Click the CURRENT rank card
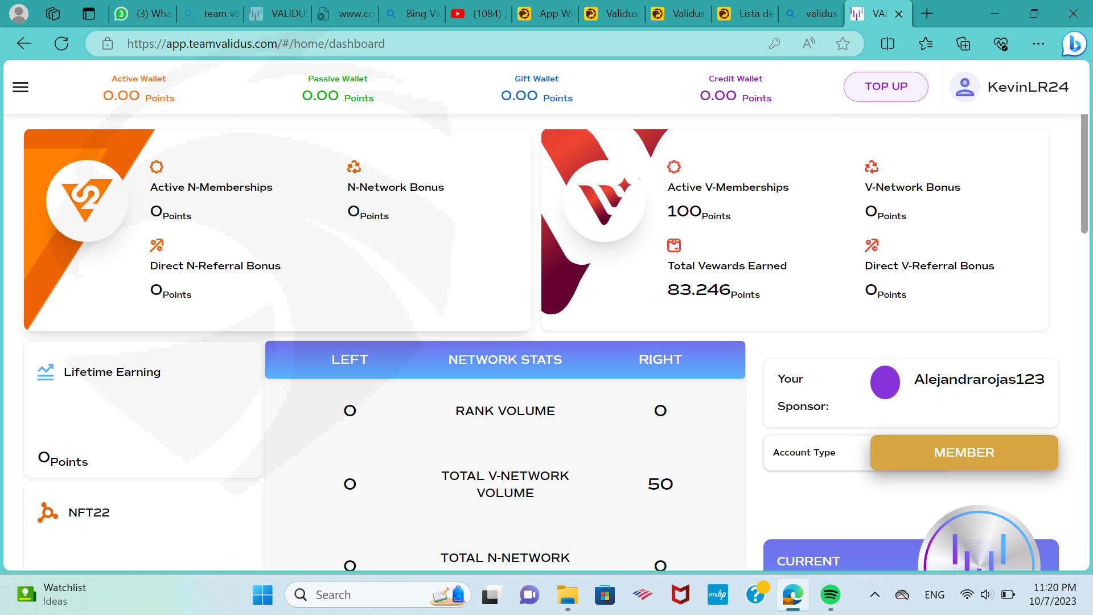 (911, 555)
